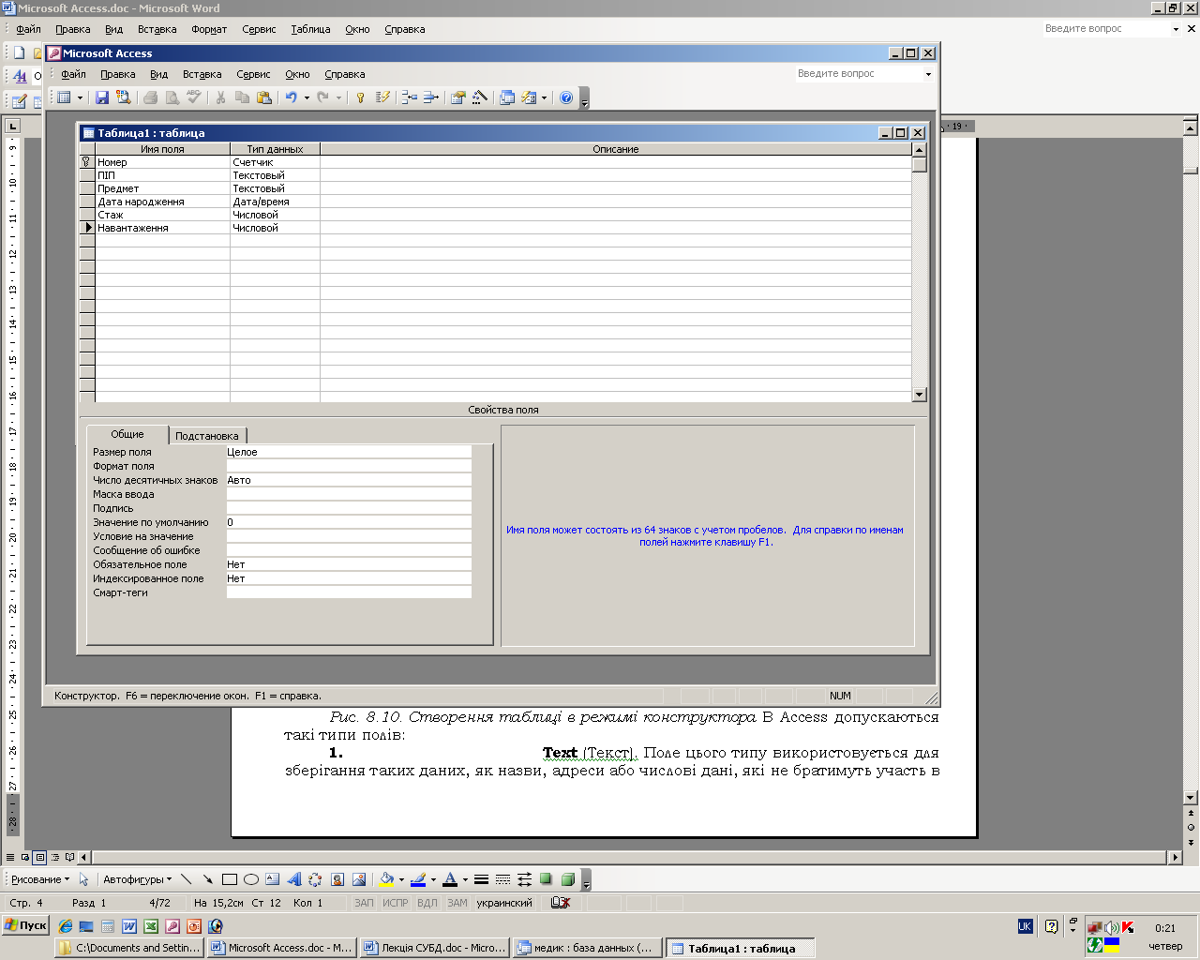
Task: Open the Справка menu in Access
Action: 345,74
